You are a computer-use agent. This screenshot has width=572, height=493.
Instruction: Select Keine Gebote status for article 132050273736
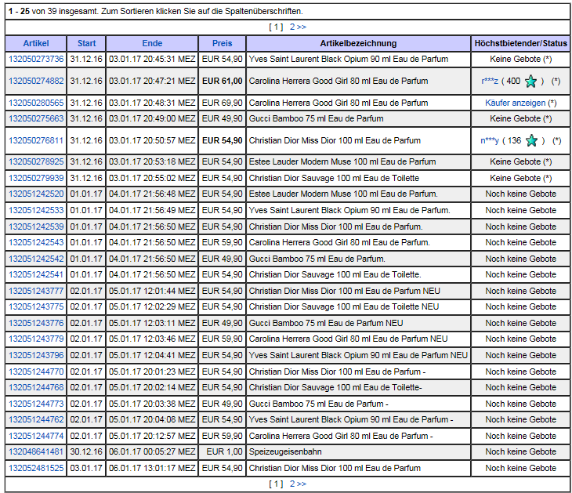[x=520, y=59]
